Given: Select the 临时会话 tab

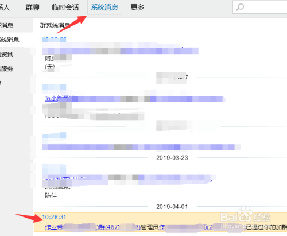Looking at the screenshot, I should tap(65, 7).
